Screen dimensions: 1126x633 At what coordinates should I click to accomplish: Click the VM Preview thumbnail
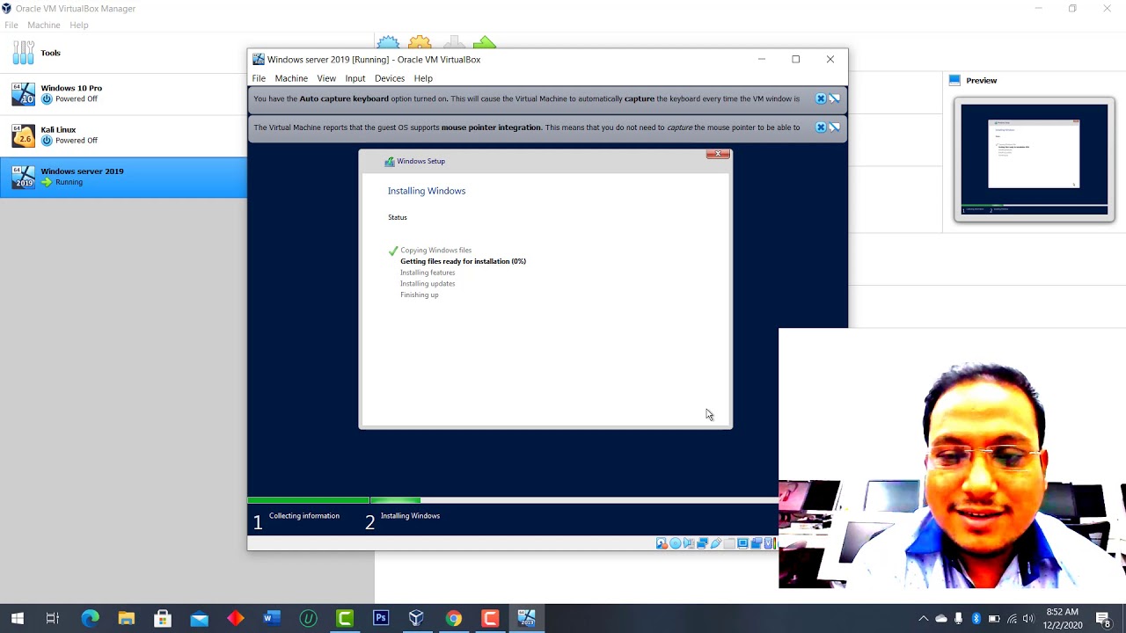click(1035, 159)
